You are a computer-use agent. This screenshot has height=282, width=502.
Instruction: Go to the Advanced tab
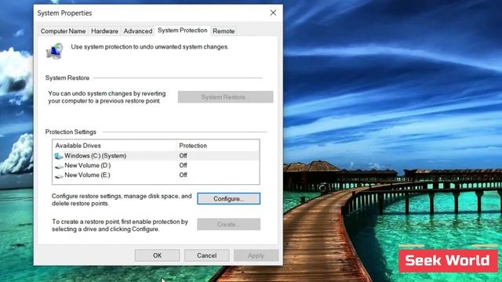click(138, 31)
